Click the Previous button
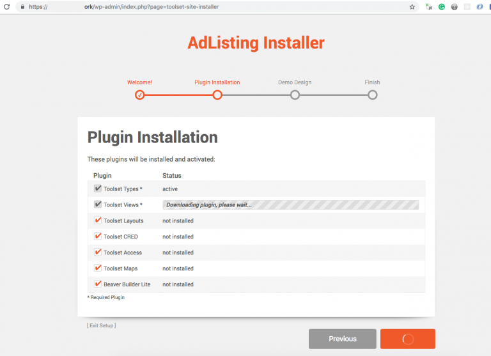 [x=342, y=339]
